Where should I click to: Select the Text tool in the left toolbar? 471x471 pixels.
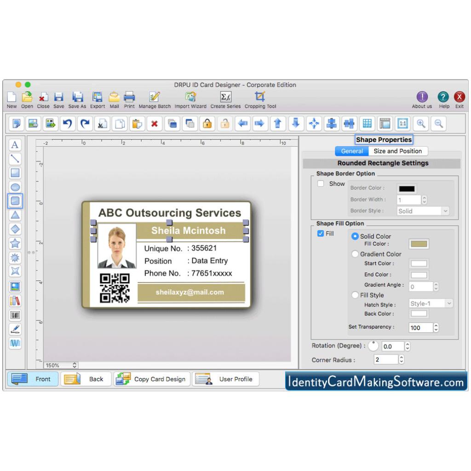point(14,145)
